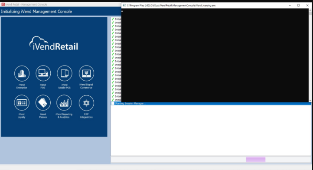The image size is (313, 170).
Task: Open the iVend Mobile POS icon
Action: coord(65,73)
